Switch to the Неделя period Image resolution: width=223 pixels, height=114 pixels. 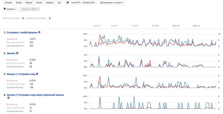(29, 2)
